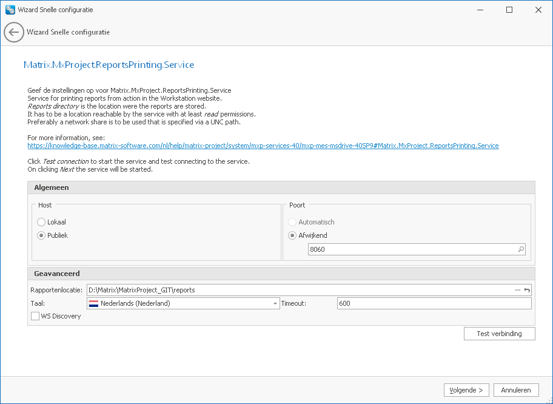Browse for reports folder via ellipsis icon
This screenshot has width=553, height=404.
tap(517, 290)
